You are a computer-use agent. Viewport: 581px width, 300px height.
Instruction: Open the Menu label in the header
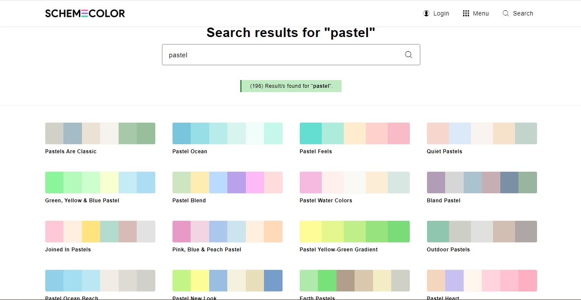click(x=481, y=13)
